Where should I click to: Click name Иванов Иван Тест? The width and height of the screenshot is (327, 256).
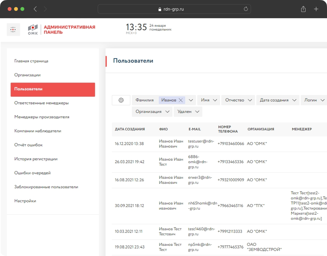pyautogui.click(x=171, y=162)
